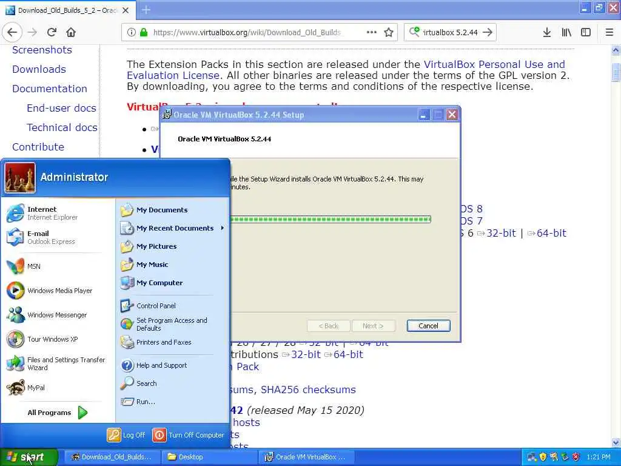Open browser hamburger menu

(x=609, y=33)
